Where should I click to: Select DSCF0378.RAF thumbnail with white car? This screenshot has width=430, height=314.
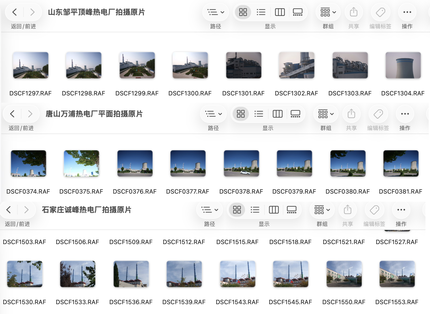pyautogui.click(x=241, y=163)
